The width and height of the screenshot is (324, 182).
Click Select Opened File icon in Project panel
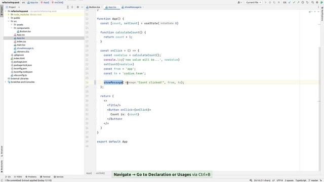(67, 7)
